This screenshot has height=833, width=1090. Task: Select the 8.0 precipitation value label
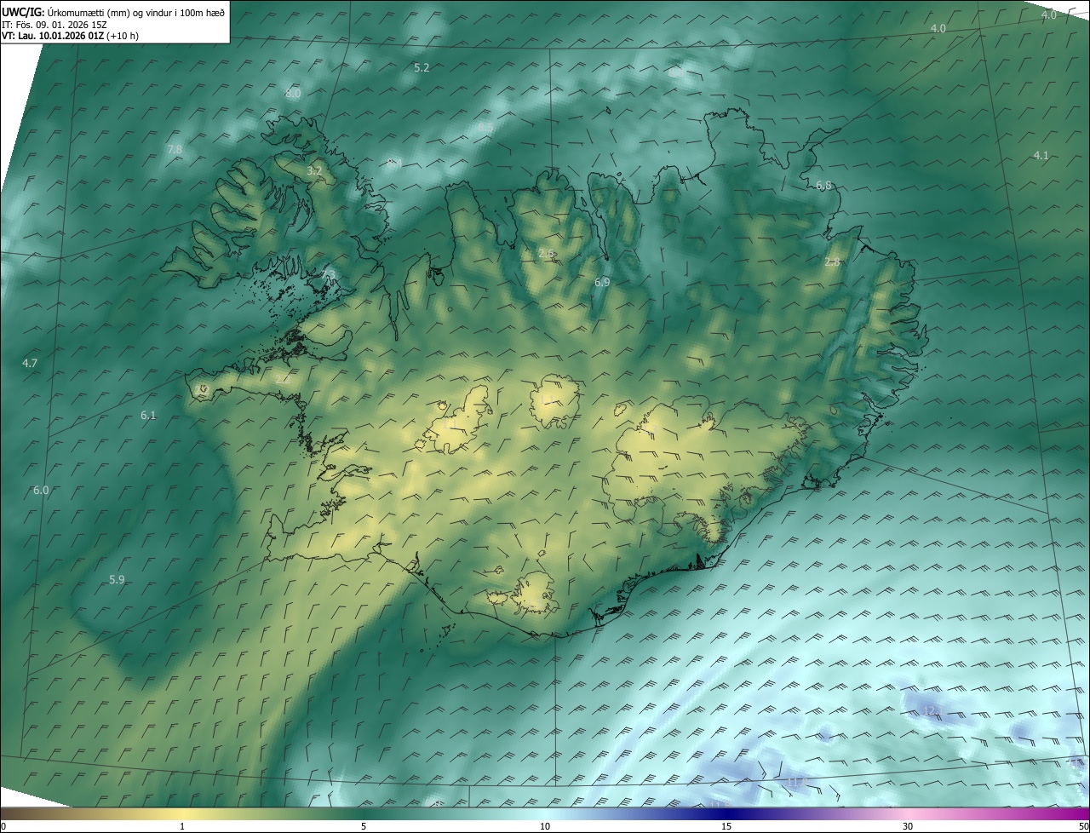(x=294, y=93)
